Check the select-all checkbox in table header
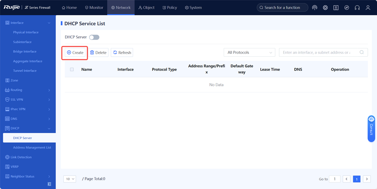377x189 pixels. [72, 69]
